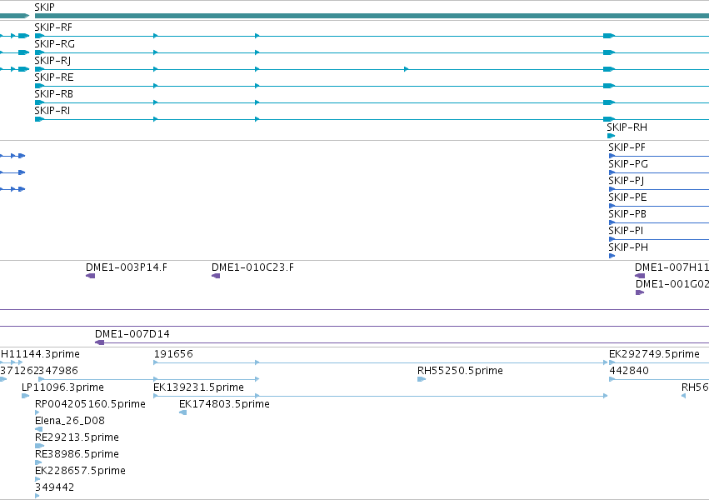
Task: Click the LP11096.3prime EST label
Action: click(62, 387)
